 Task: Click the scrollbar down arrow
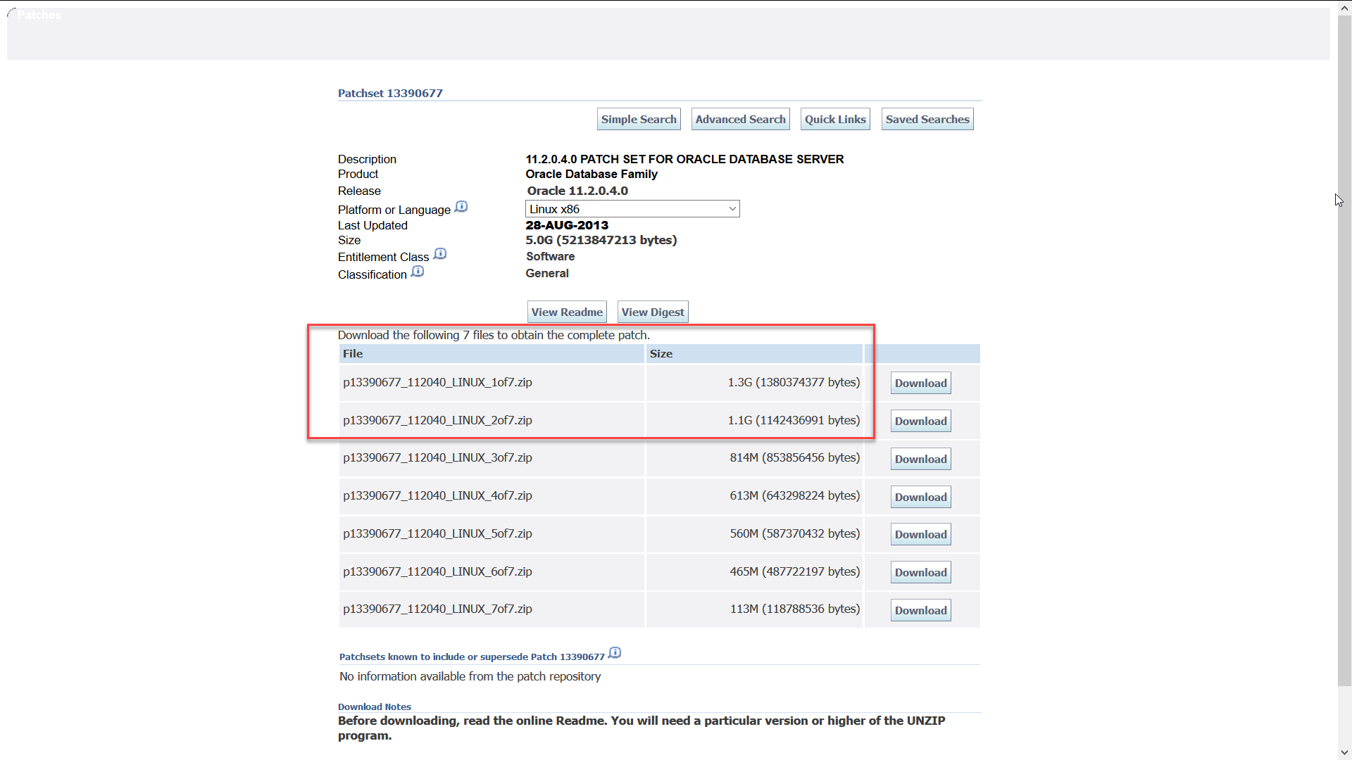(1344, 752)
